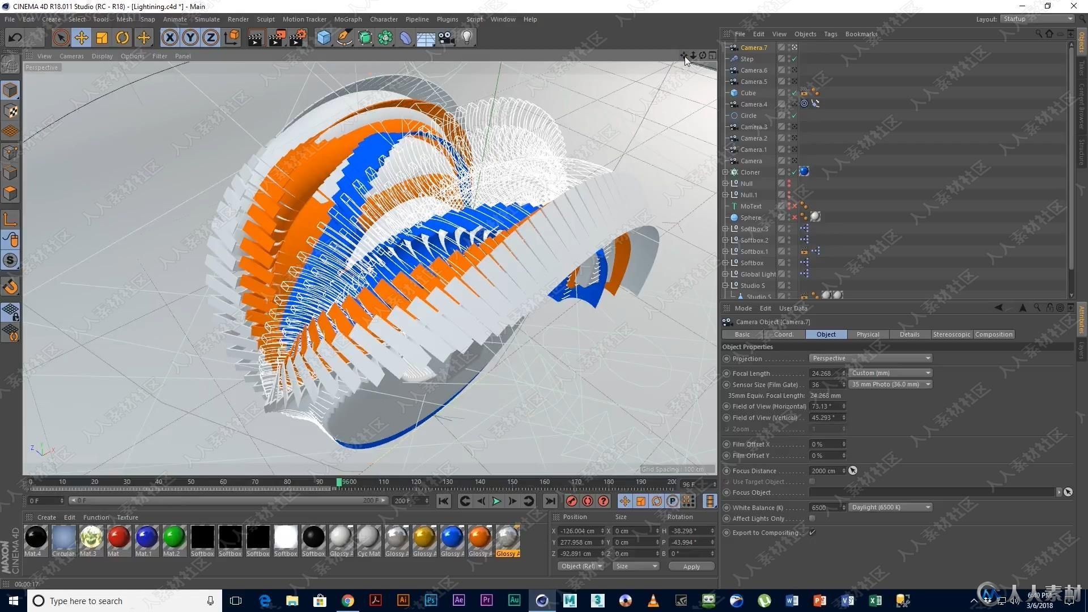Enable Affect Lights Only checkbox
Screen dimensions: 1088x612
(811, 518)
